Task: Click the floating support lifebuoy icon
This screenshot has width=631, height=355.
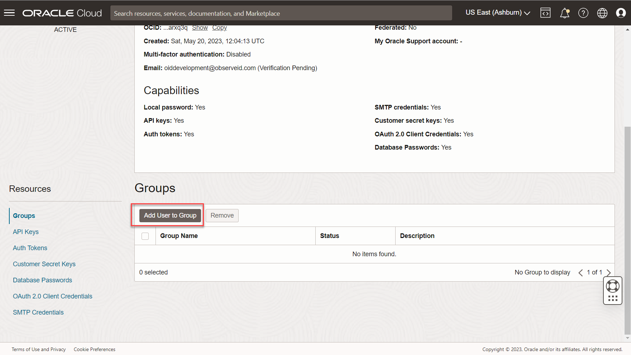Action: click(612, 286)
